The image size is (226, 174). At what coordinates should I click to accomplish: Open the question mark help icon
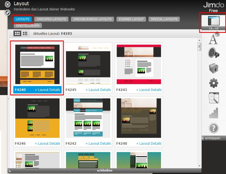214,128
